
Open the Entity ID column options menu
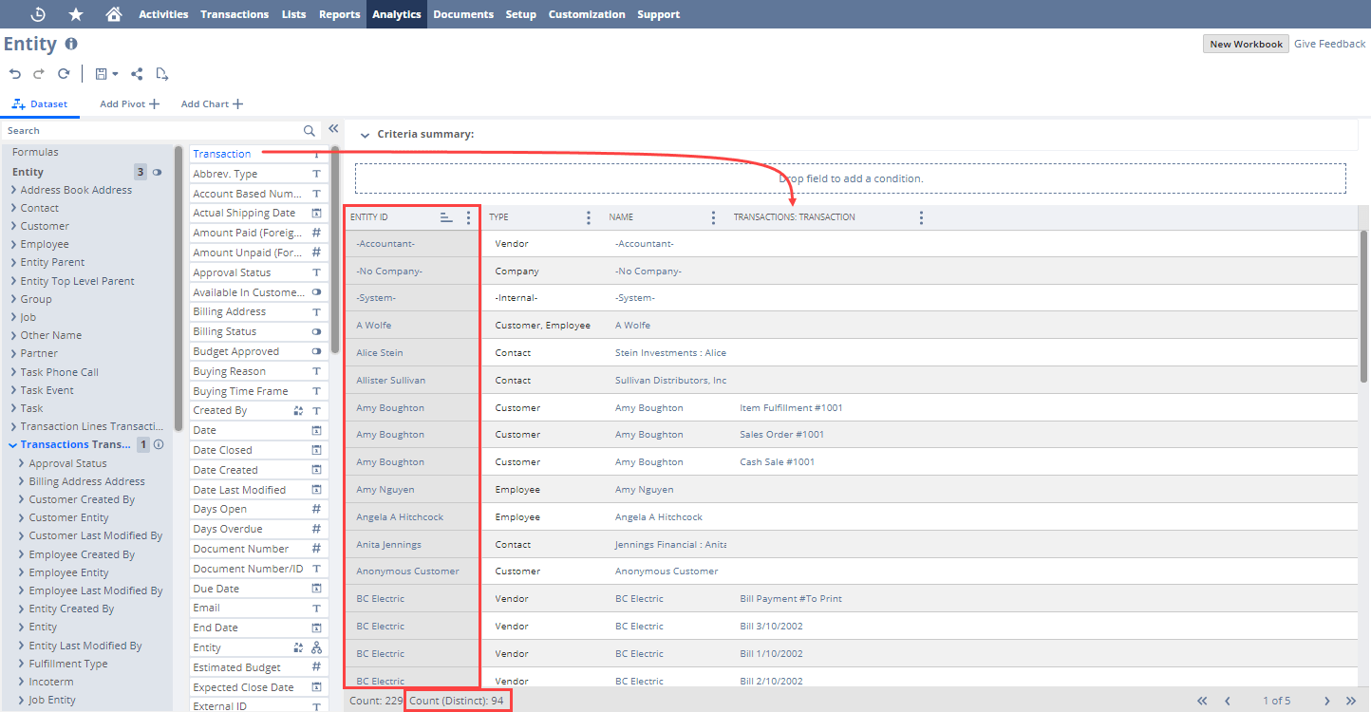coord(467,217)
